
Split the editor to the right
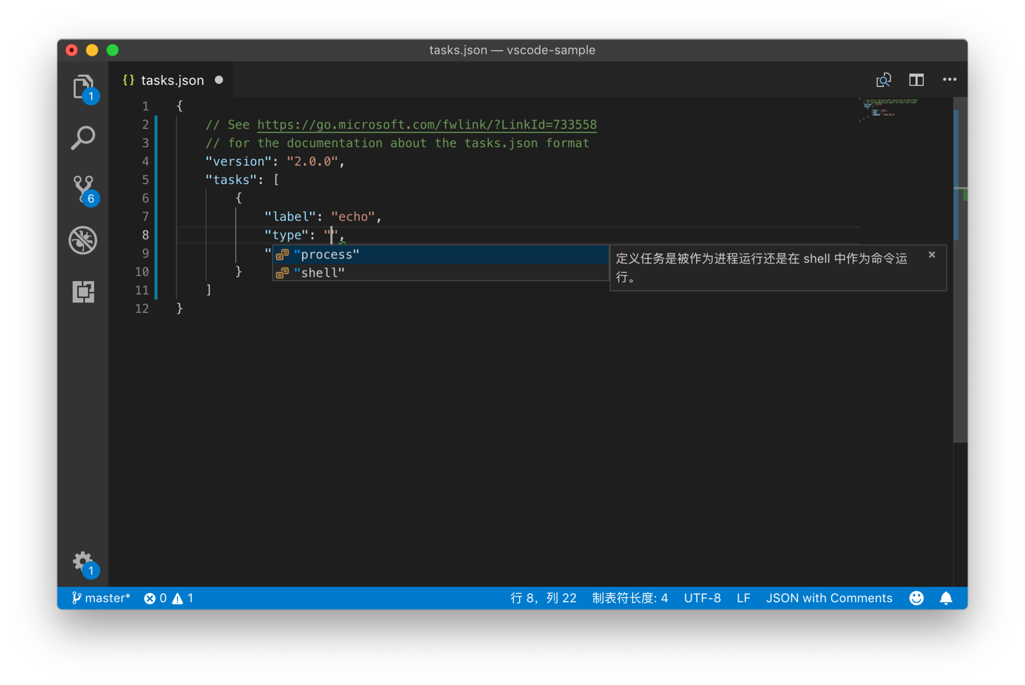pos(916,80)
